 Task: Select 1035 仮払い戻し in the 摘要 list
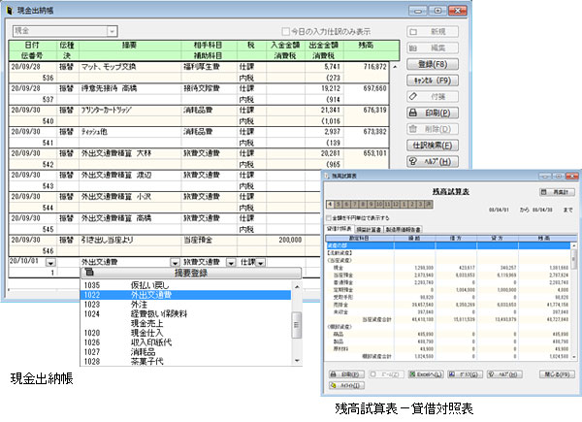click(x=185, y=285)
